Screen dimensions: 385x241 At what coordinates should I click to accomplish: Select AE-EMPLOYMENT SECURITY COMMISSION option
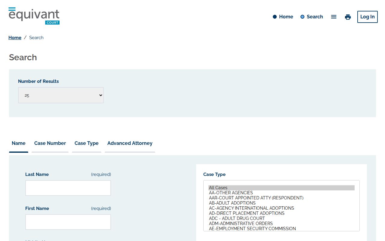point(282,229)
